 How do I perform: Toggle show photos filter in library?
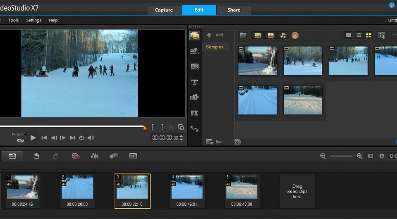pyautogui.click(x=270, y=36)
